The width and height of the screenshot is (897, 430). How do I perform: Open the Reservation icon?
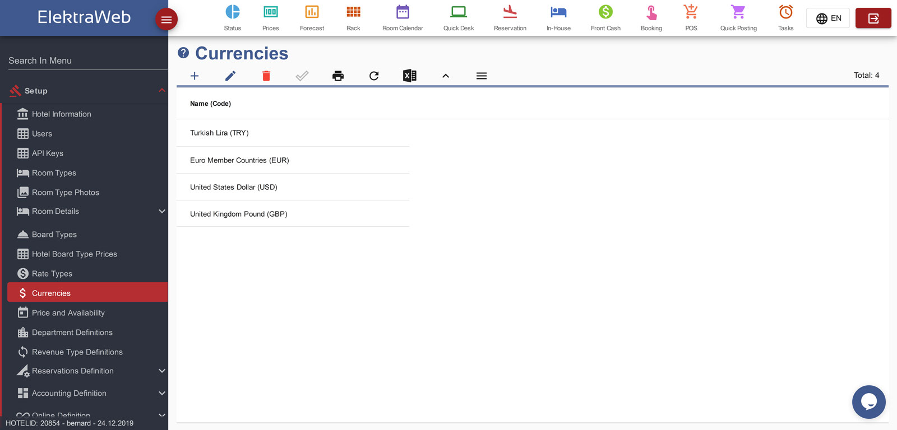(x=510, y=12)
